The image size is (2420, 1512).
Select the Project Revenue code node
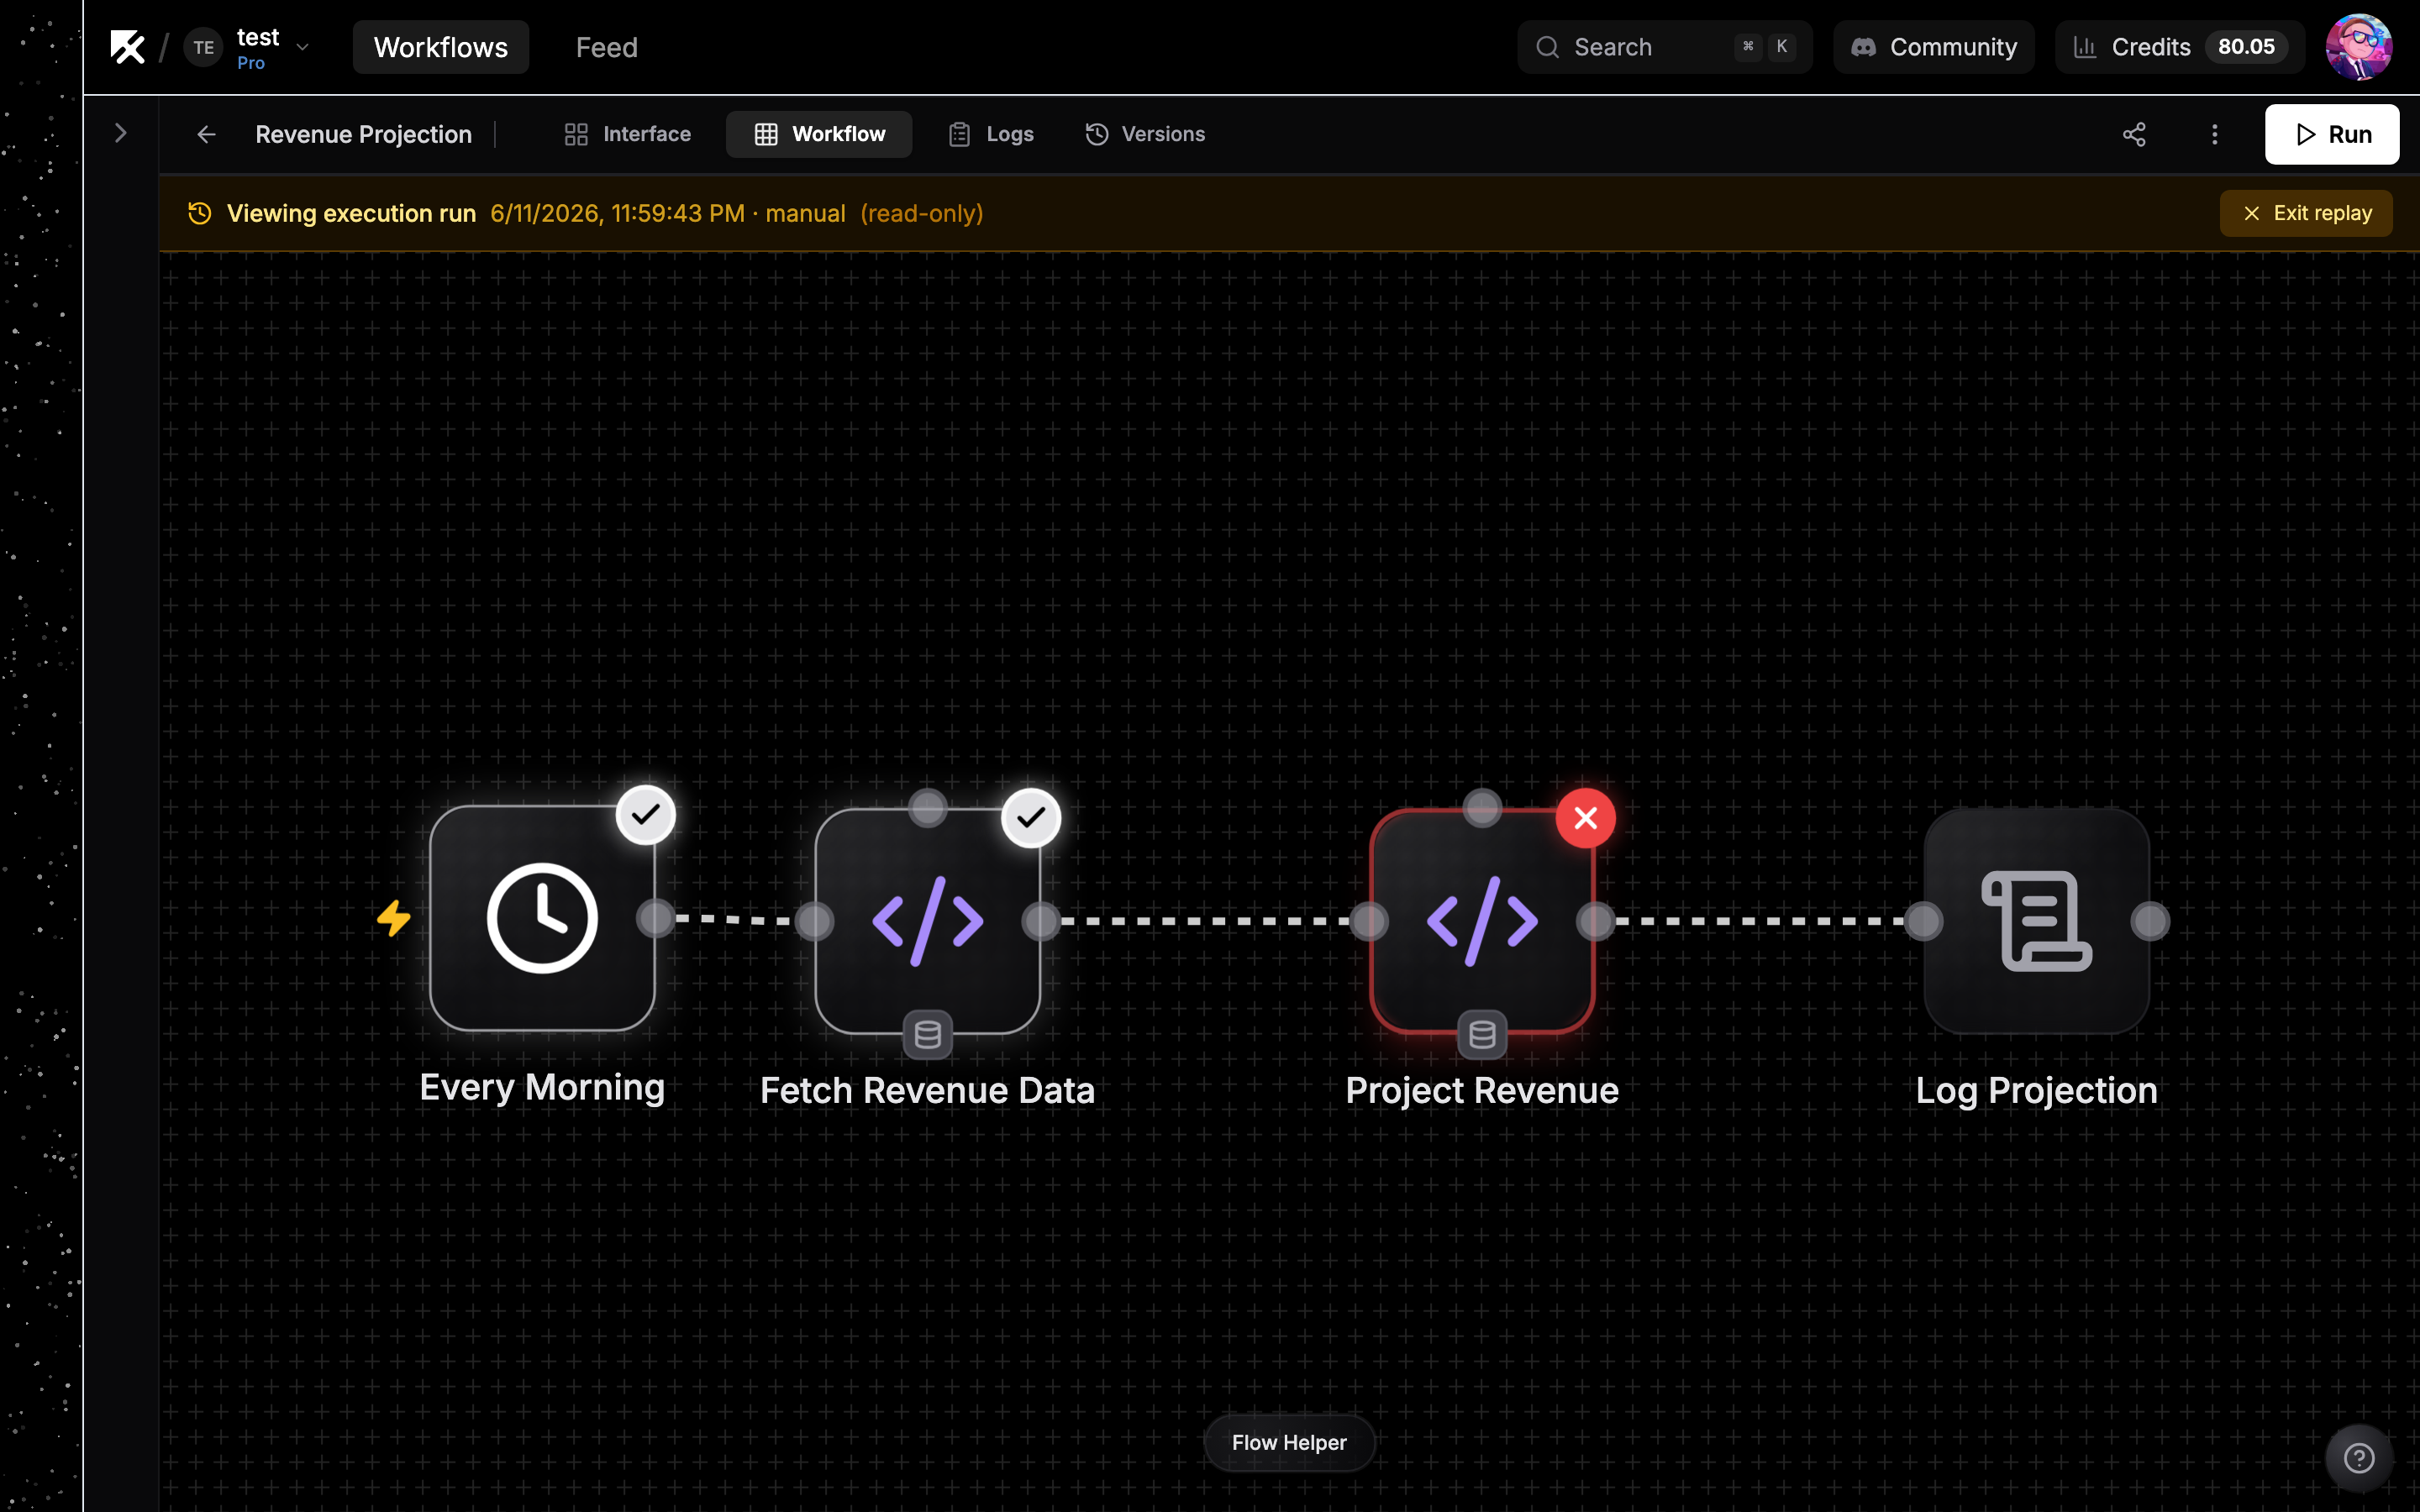click(1482, 921)
